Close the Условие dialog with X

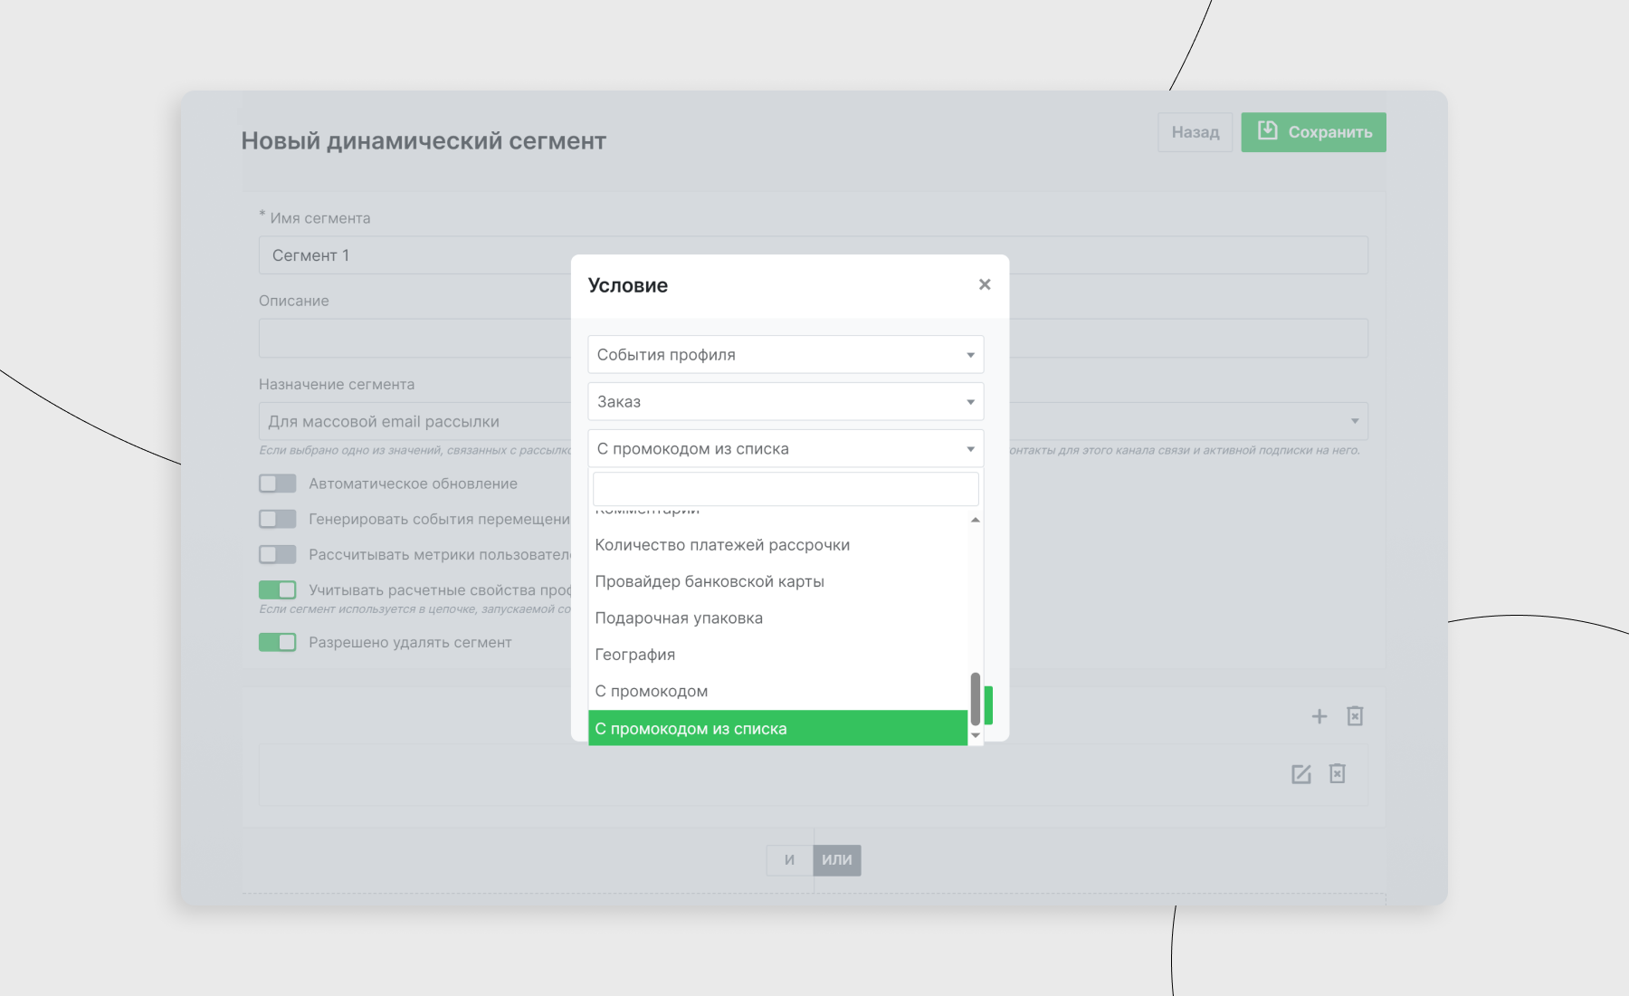[x=985, y=284]
